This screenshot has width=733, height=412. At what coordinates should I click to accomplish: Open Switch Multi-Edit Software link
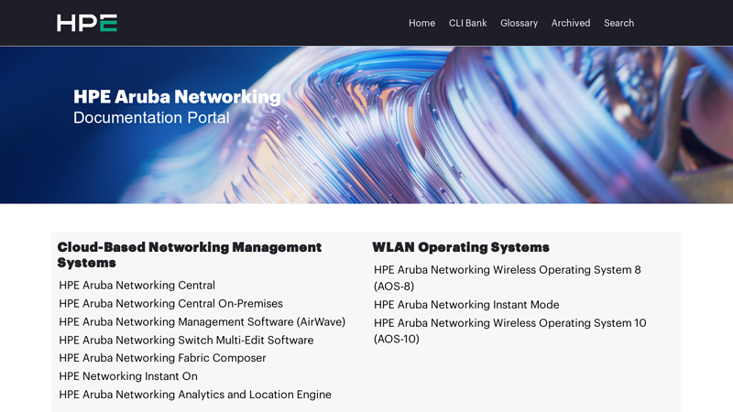[x=186, y=340]
